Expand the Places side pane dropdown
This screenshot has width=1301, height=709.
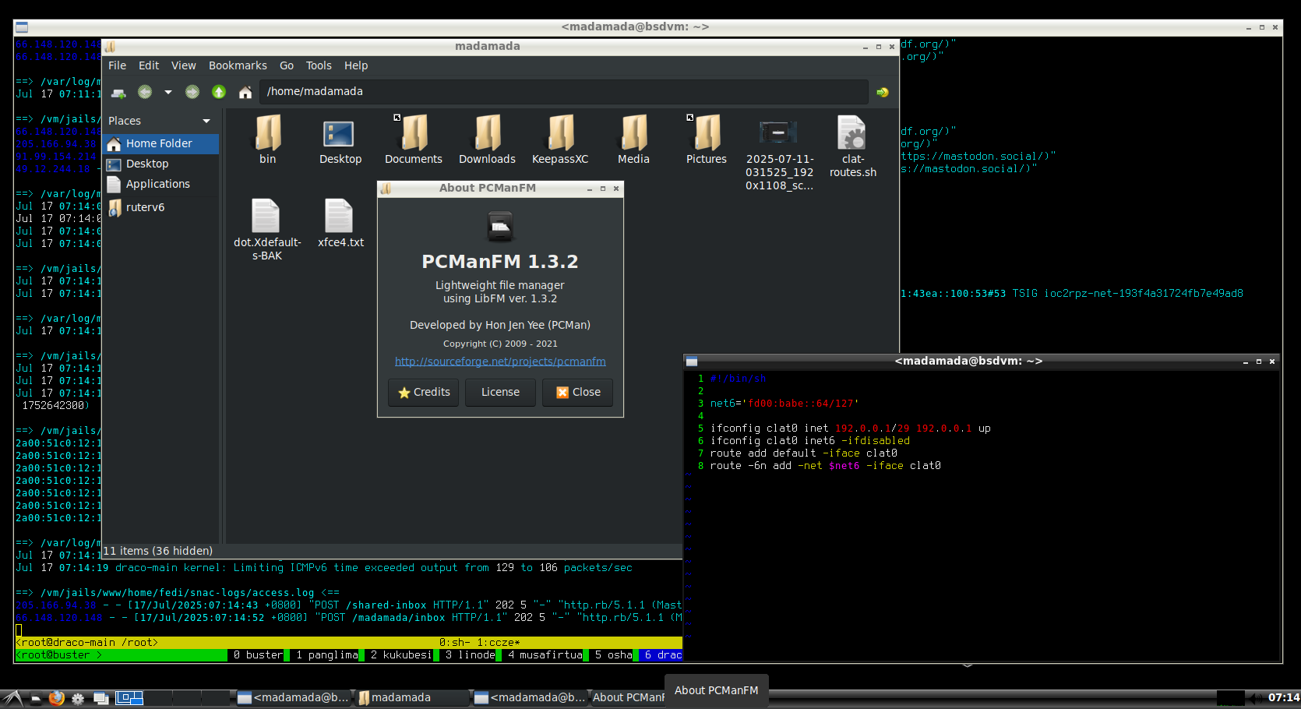[x=206, y=122]
